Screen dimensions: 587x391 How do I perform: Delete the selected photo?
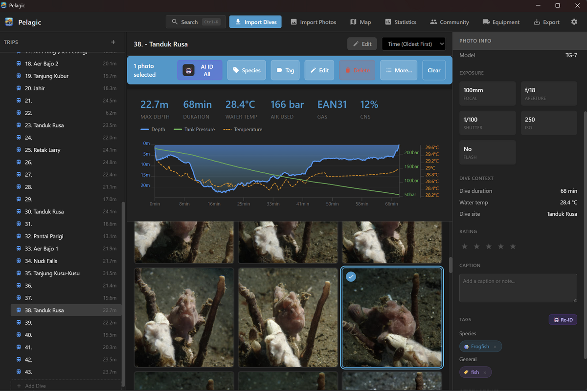coord(357,70)
